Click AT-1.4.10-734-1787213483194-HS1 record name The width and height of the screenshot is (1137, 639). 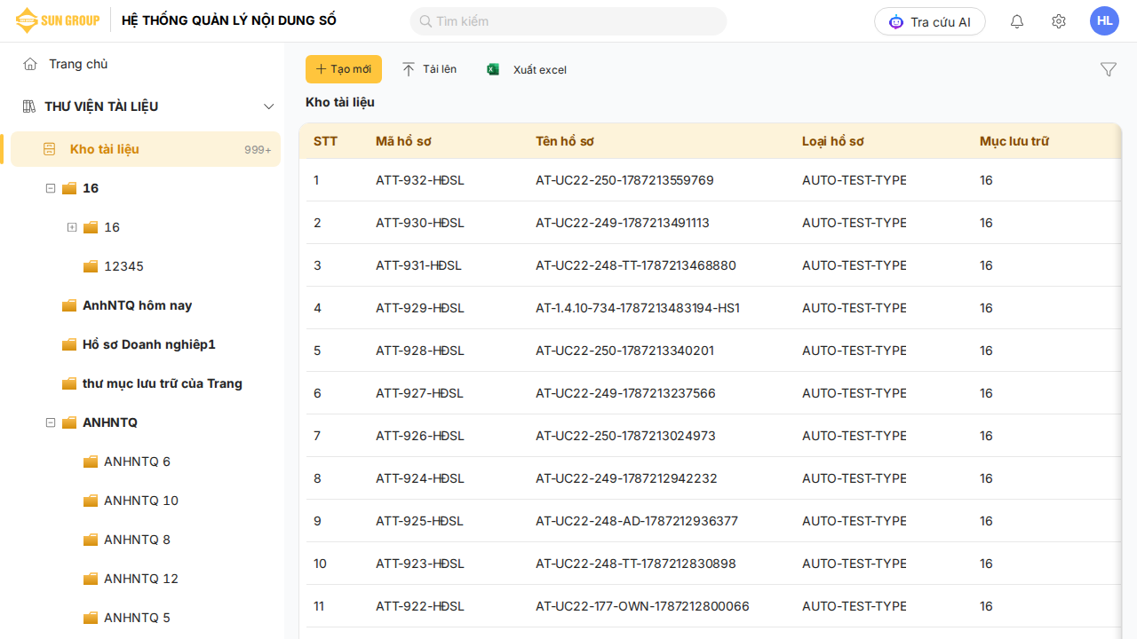tap(638, 308)
